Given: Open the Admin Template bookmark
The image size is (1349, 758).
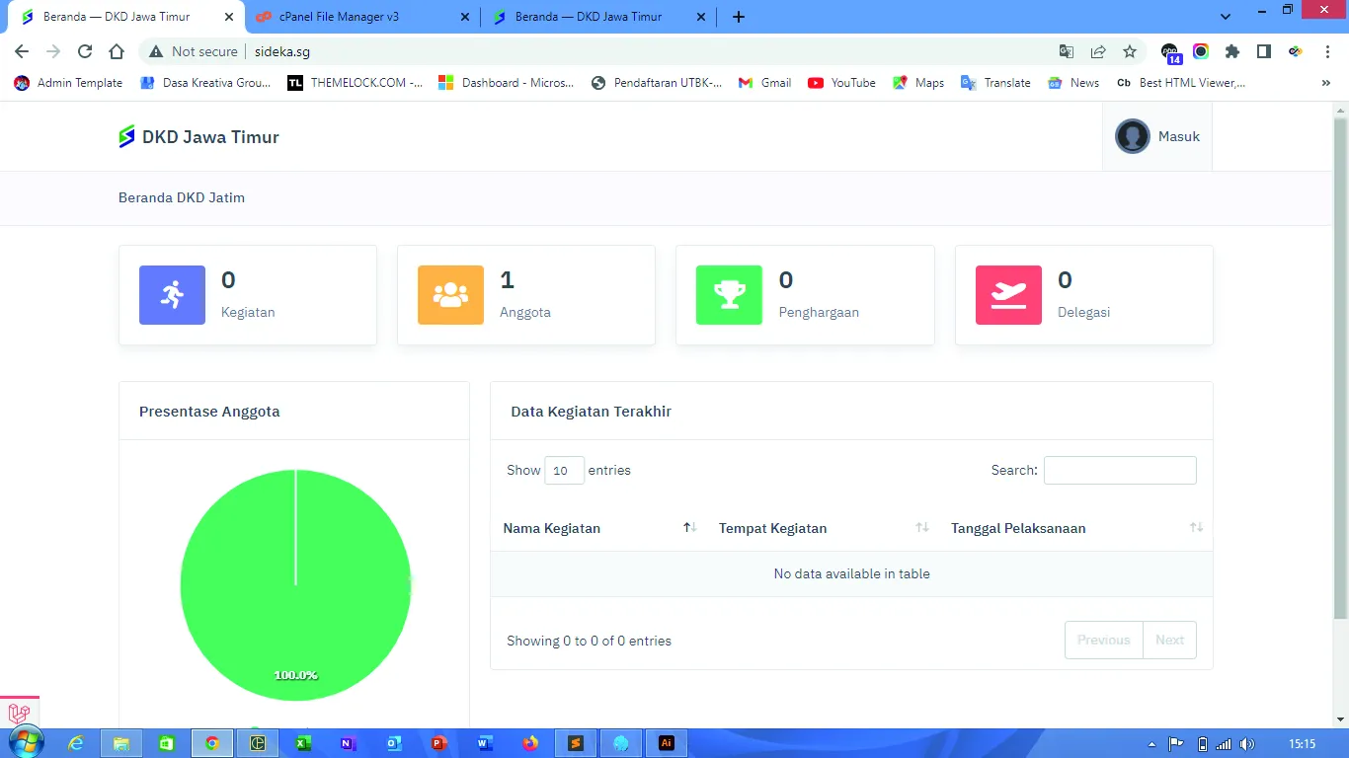Looking at the screenshot, I should tap(68, 83).
